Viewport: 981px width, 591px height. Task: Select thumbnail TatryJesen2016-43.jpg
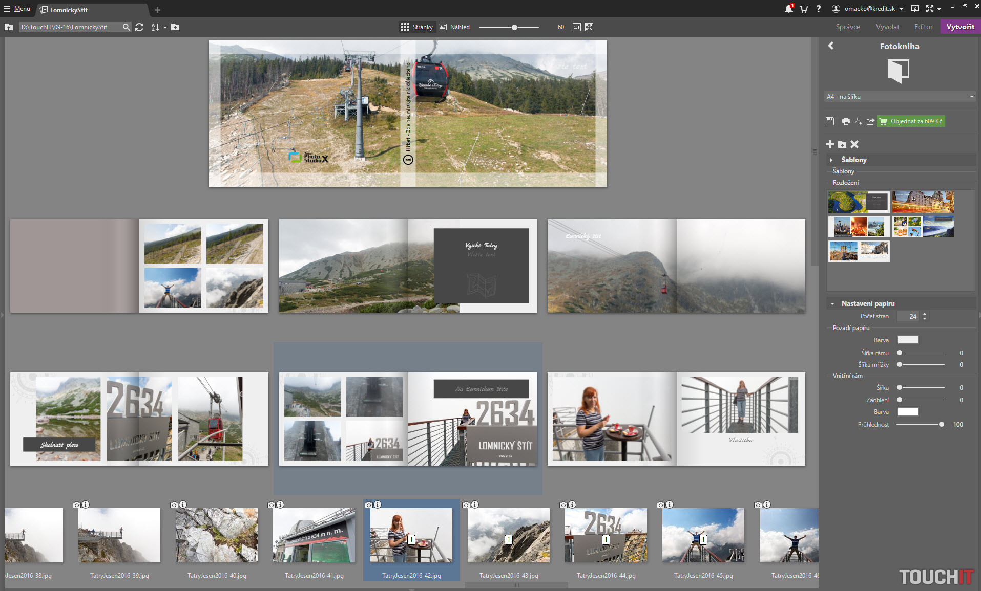(x=508, y=535)
